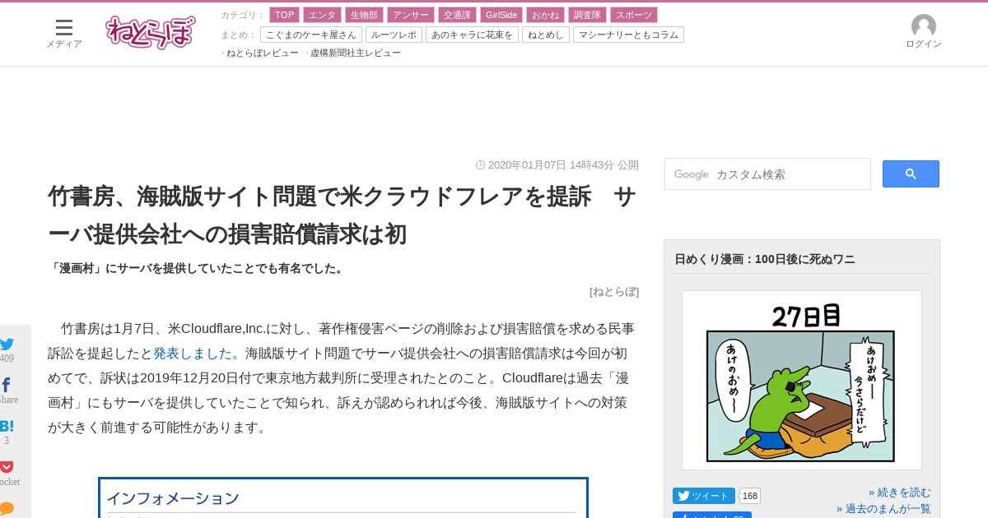
Task: Click the ねとらぼ site logo
Action: [x=151, y=32]
